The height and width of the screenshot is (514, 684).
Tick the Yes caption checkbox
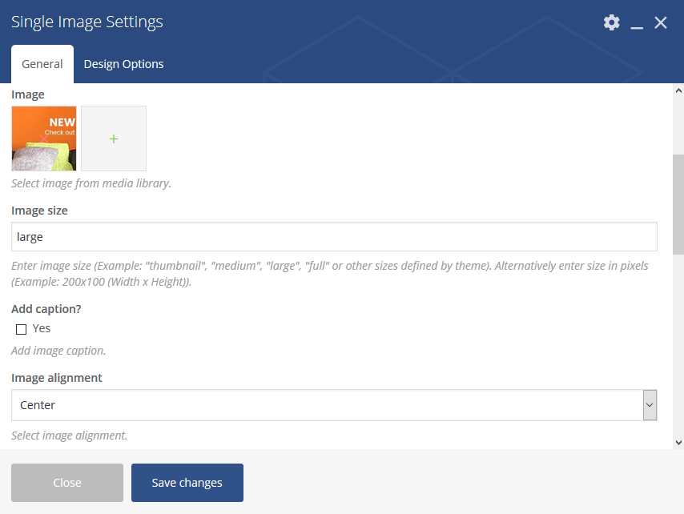(21, 329)
